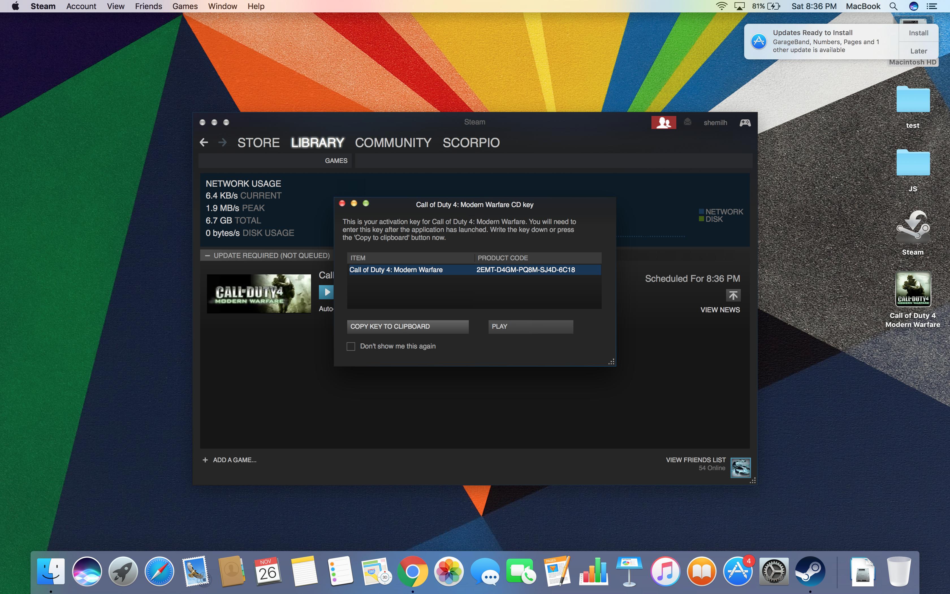Collapse the UPDATE REQUIRED (NOT QUEUED) section
The width and height of the screenshot is (950, 594).
point(208,255)
